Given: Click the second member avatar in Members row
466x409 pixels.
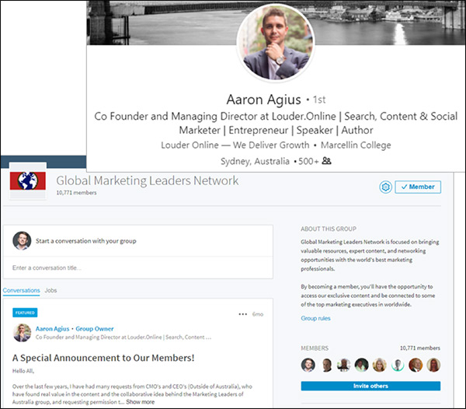Looking at the screenshot, I should point(327,365).
